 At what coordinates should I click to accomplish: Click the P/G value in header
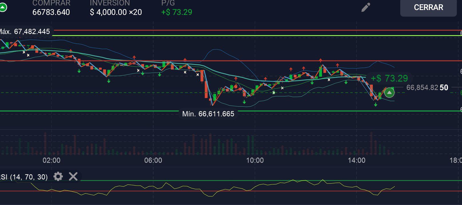[176, 12]
